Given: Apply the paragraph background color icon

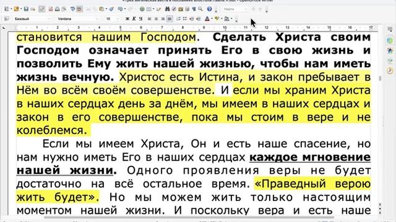Looking at the screenshot, I should pos(227,18).
